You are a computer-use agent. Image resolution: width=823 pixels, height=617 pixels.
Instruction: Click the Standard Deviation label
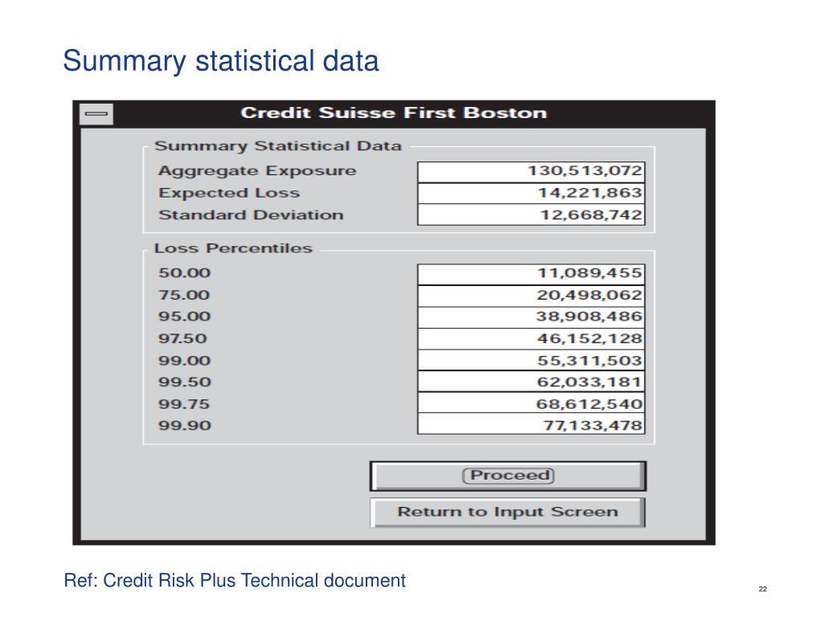pyautogui.click(x=251, y=215)
